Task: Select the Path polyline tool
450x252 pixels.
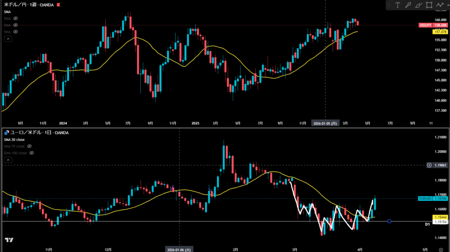Action: coord(439,5)
